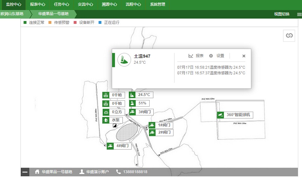Toggle the black-white square under 水泵
The width and height of the screenshot is (302, 180).
[x=114, y=126]
